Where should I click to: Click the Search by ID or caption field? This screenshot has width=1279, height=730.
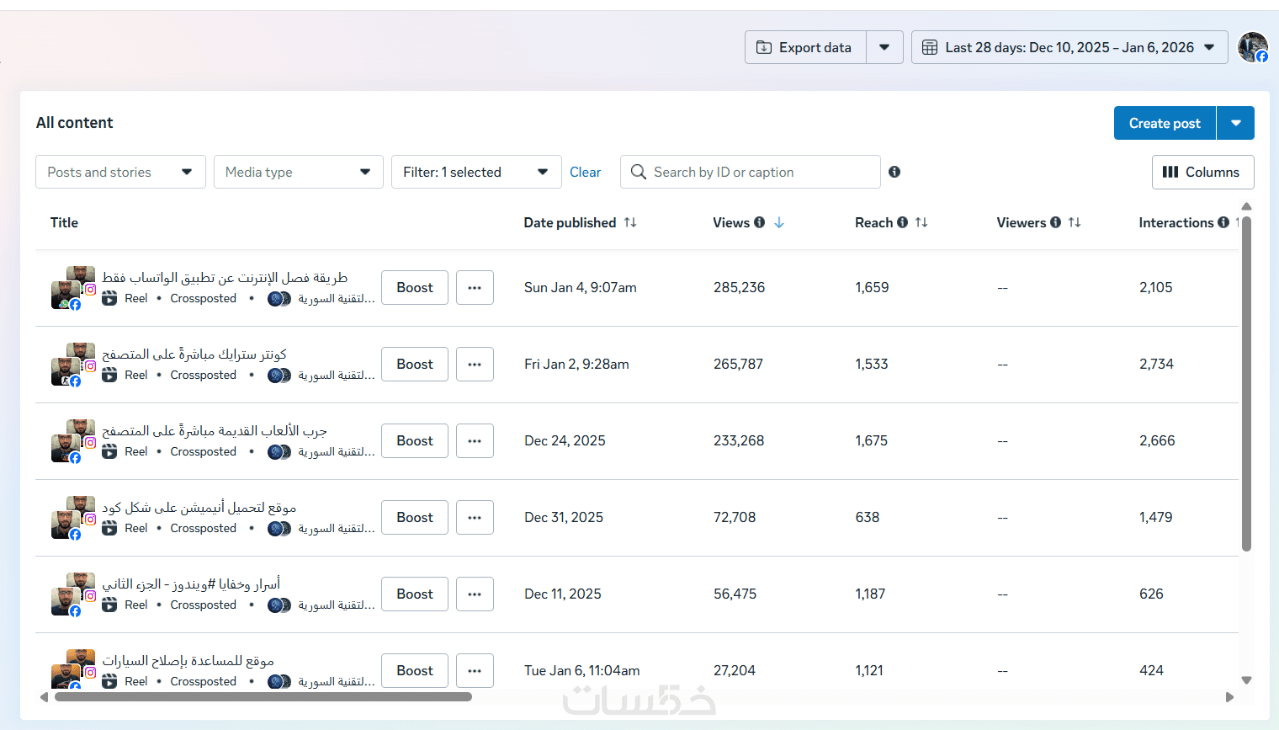(757, 172)
